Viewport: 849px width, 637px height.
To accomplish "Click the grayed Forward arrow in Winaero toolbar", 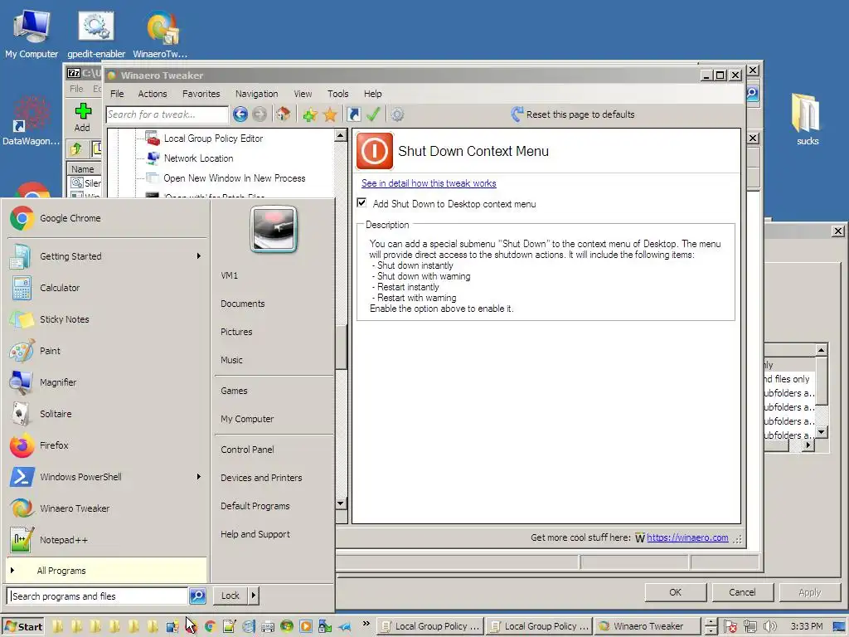I will (x=260, y=114).
